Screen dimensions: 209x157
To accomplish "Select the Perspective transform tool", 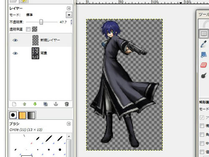I will point(204,55).
